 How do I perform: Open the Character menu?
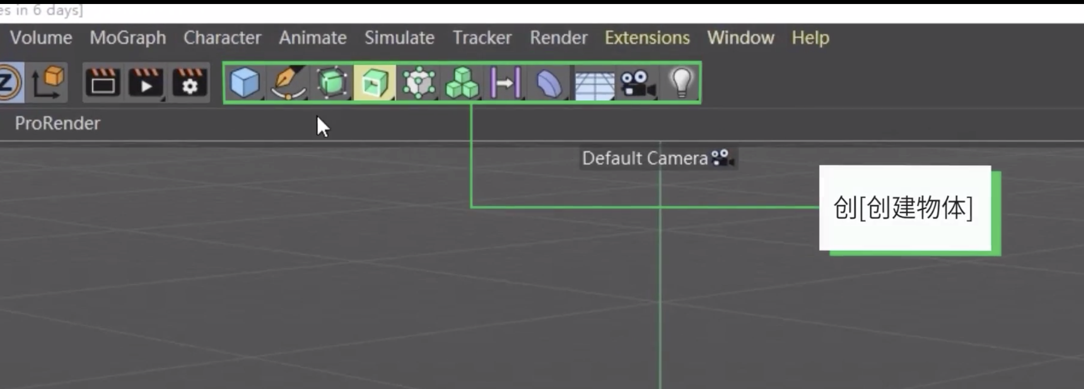point(222,38)
